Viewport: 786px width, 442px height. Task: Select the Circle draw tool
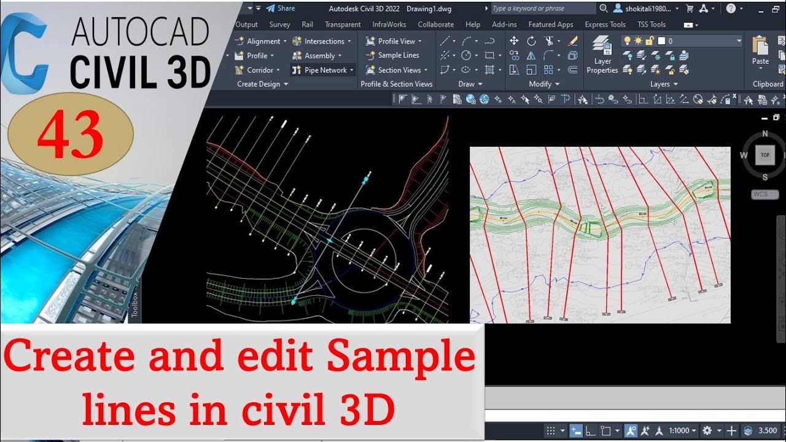(466, 55)
